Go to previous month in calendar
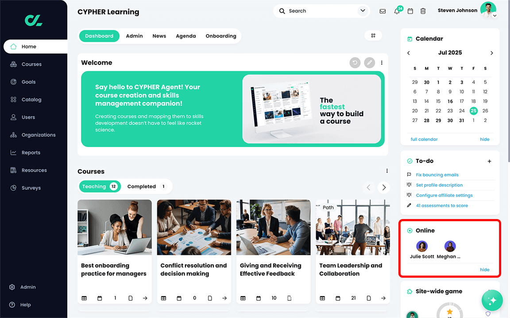The width and height of the screenshot is (510, 318). pyautogui.click(x=409, y=53)
